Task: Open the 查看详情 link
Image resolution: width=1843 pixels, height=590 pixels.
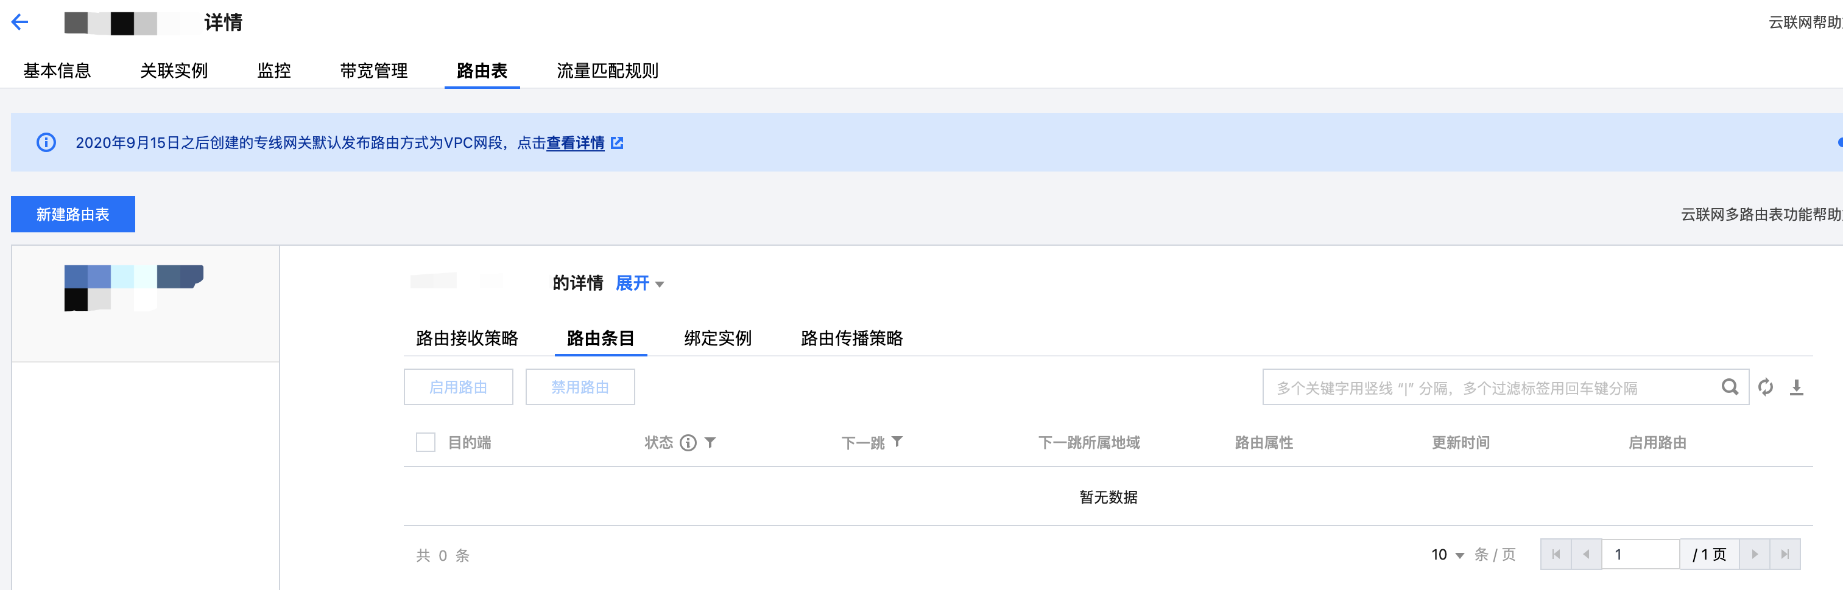Action: (x=575, y=143)
